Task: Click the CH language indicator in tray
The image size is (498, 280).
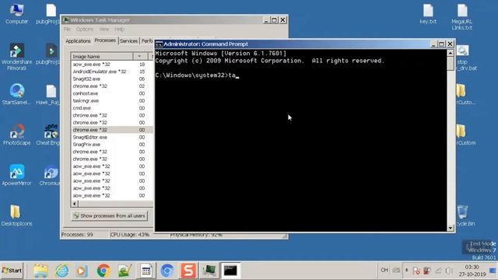Action: (x=384, y=270)
